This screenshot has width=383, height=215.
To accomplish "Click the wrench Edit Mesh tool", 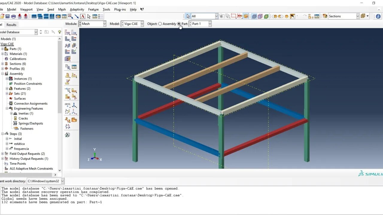I will (68, 135).
